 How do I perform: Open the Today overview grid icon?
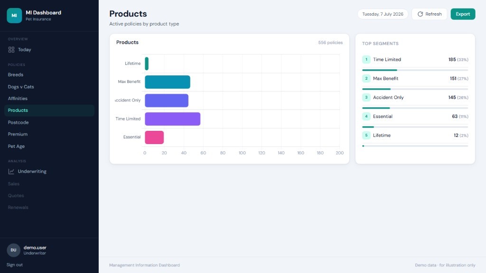[11, 49]
